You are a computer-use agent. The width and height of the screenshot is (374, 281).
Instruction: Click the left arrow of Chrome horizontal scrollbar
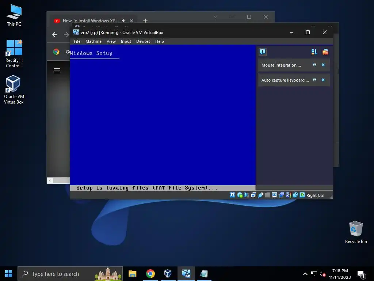(50, 181)
